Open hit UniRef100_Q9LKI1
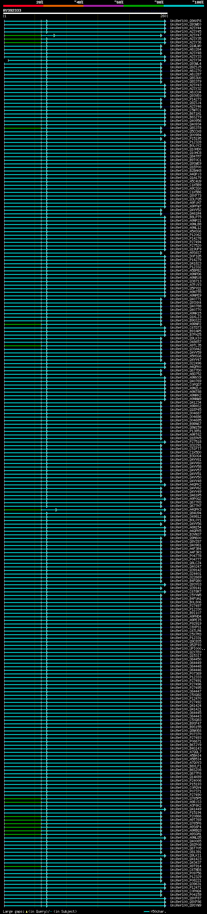Image resolution: width=207 pixels, height=914 pixels. point(186,856)
